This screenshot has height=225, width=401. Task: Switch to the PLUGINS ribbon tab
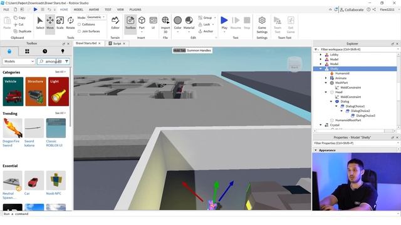(135, 9)
